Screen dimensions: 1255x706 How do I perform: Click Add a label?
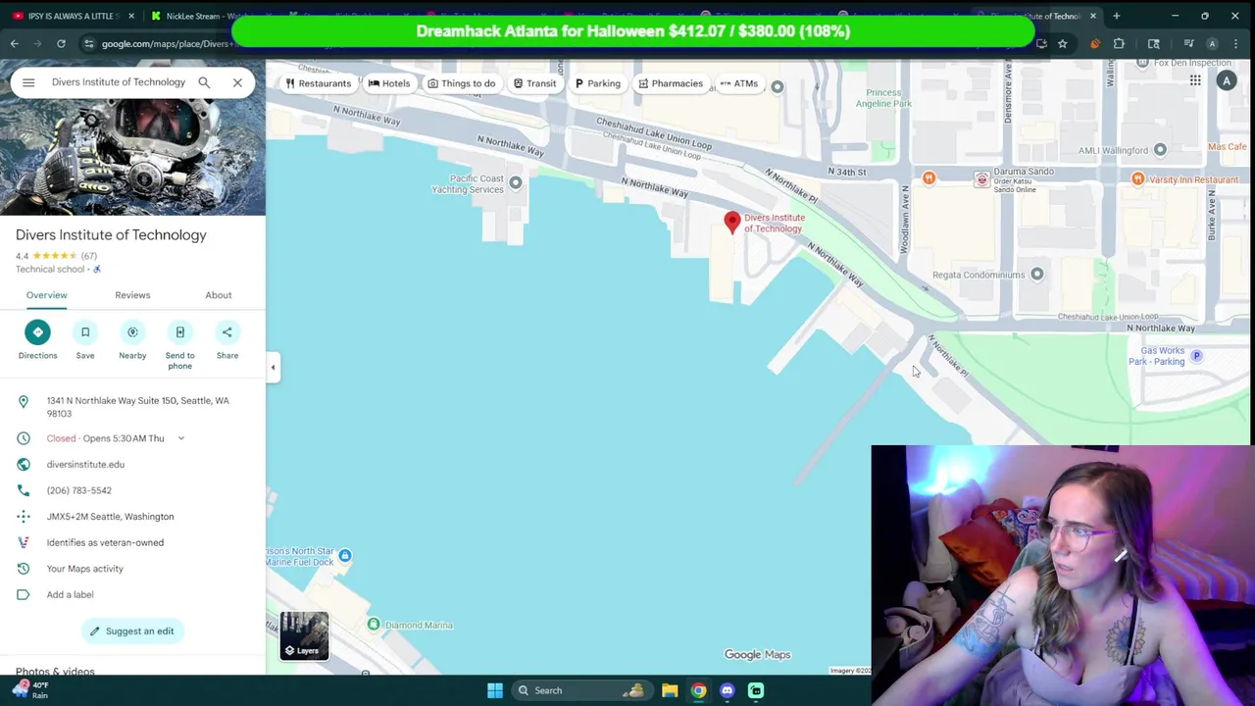click(x=70, y=594)
